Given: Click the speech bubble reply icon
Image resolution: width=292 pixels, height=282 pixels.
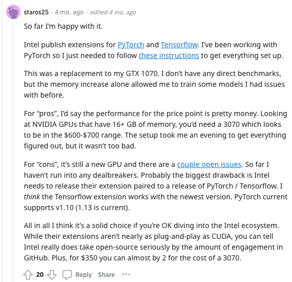Looking at the screenshot, I should 67,274.
